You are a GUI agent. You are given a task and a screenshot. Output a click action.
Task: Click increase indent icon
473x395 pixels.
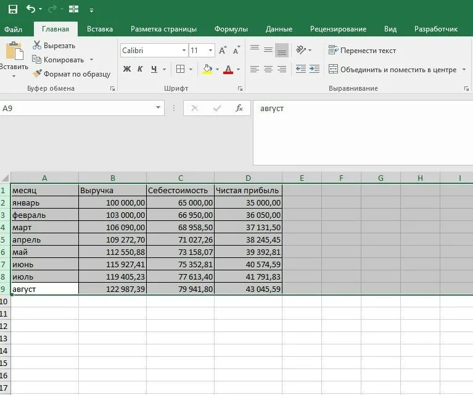(315, 69)
